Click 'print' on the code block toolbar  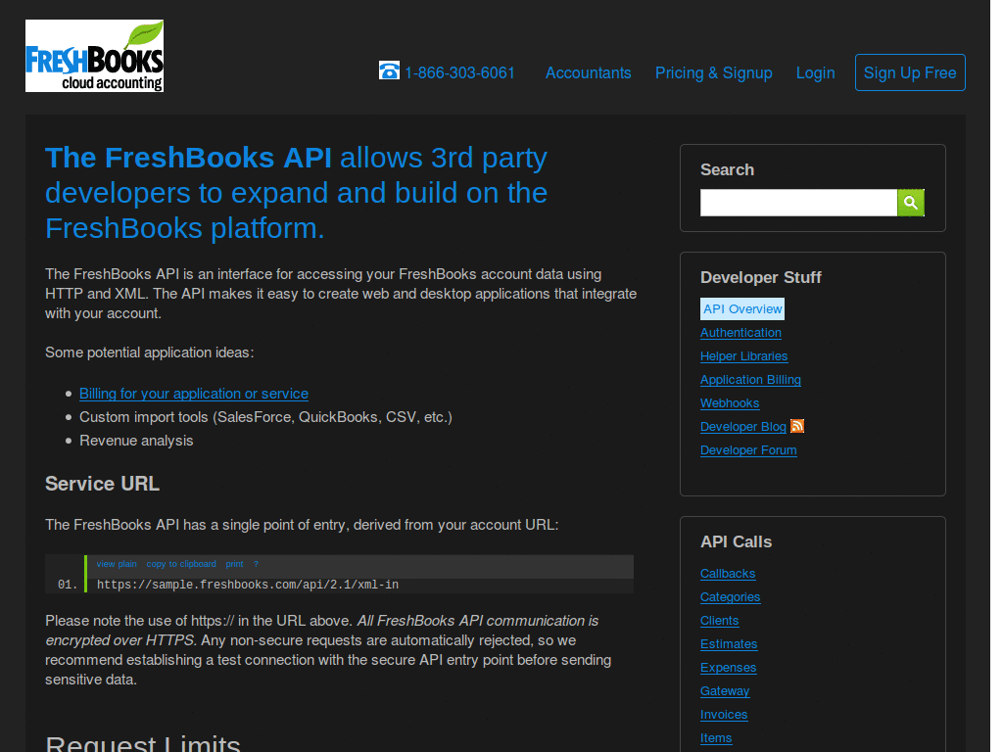pos(234,564)
